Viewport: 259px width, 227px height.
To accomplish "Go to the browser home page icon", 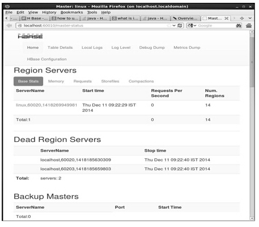I will (249, 25).
